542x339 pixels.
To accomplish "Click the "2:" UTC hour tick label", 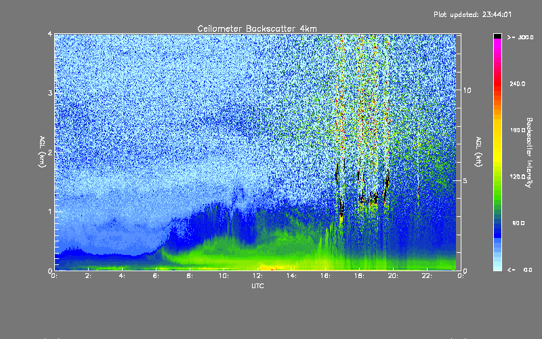I will [88, 276].
